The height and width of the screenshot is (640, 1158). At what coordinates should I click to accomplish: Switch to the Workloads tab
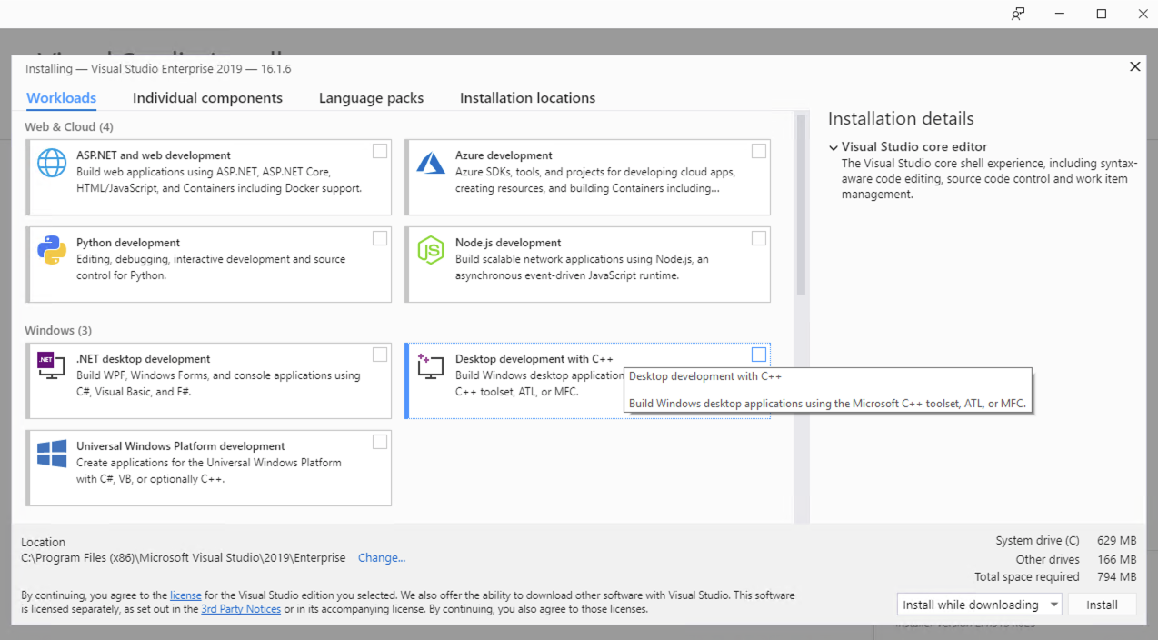pyautogui.click(x=62, y=98)
